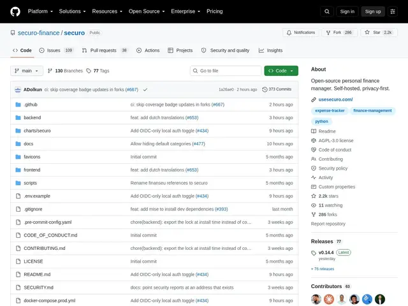
Task: Click the Sign in button
Action: point(347,11)
